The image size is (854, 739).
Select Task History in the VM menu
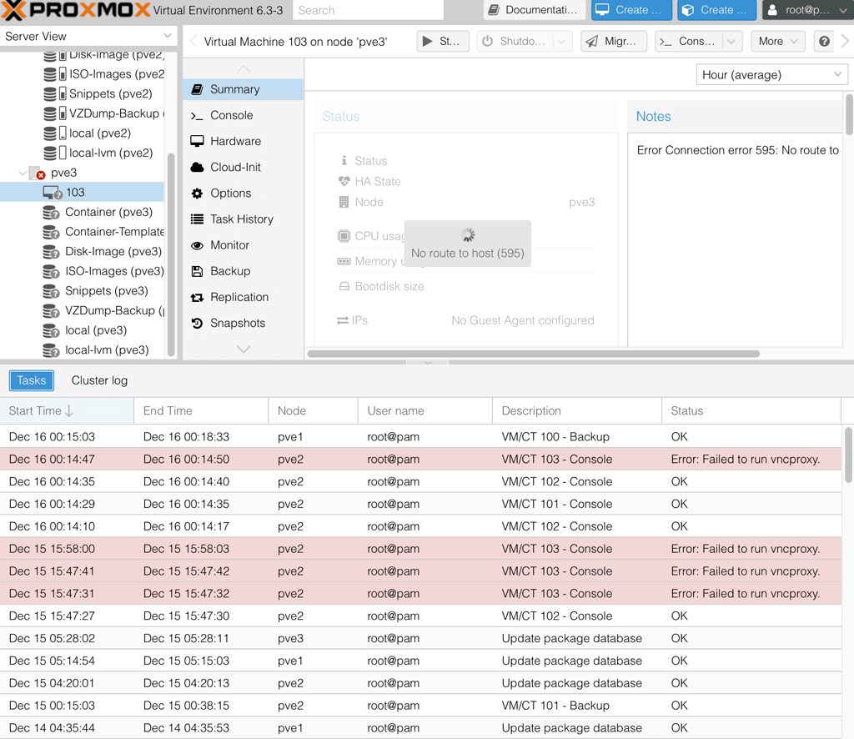point(243,219)
